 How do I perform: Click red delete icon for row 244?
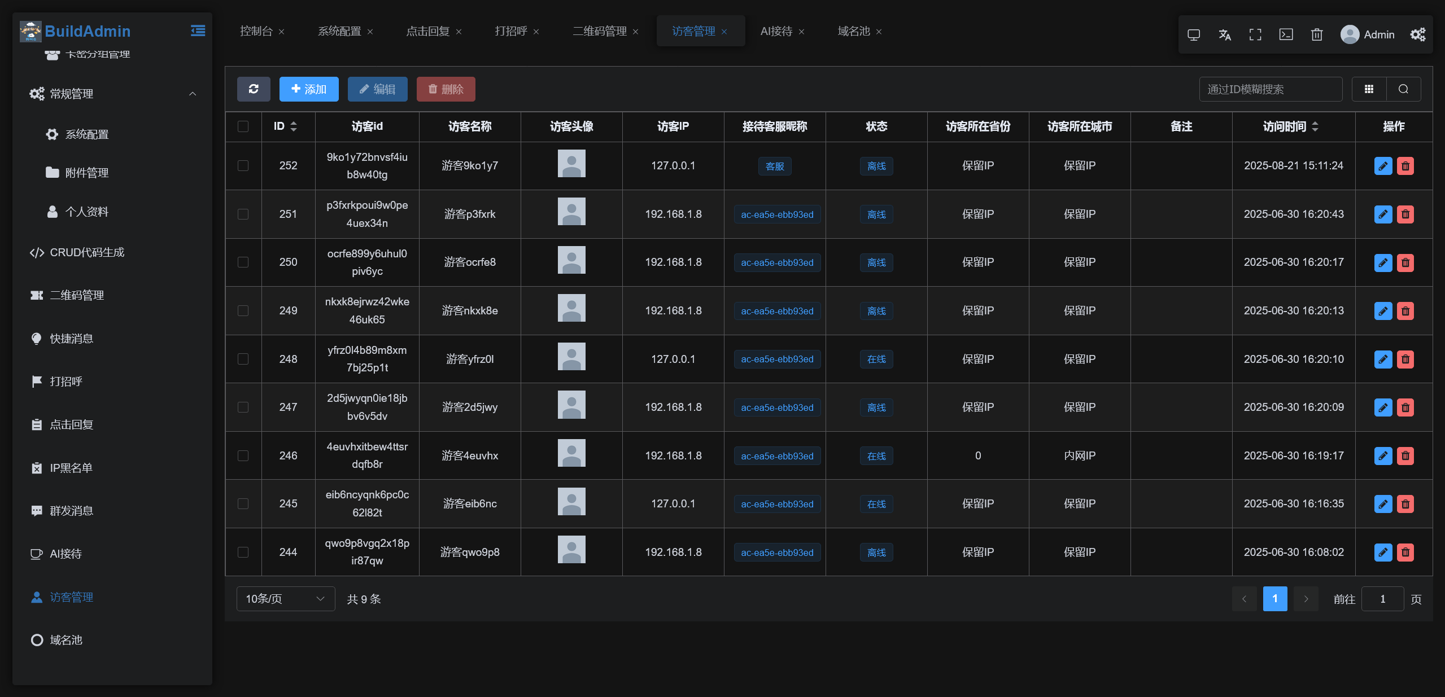click(1405, 553)
